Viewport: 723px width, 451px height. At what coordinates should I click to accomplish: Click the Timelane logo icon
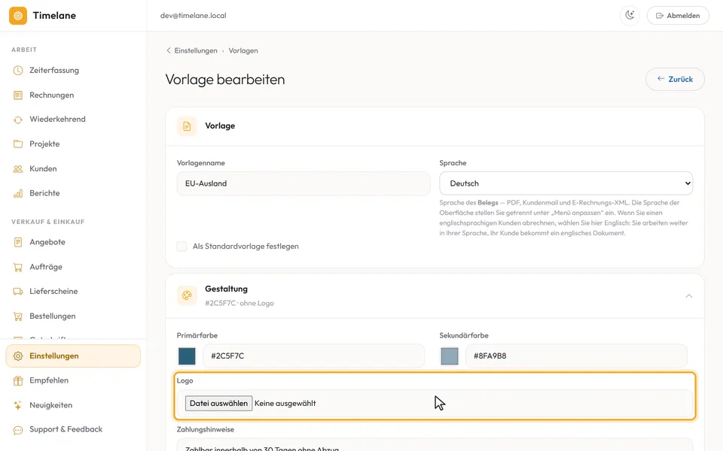click(x=18, y=16)
